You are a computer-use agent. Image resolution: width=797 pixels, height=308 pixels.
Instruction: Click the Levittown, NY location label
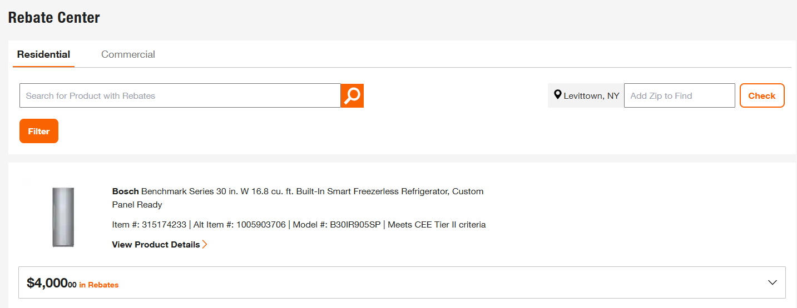click(x=591, y=96)
